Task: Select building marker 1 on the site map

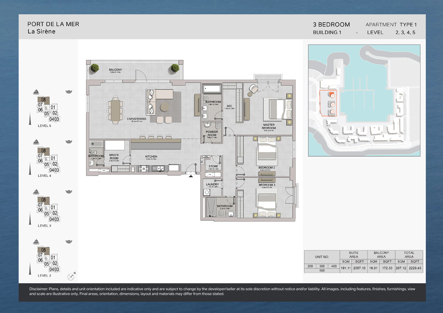Action: coord(332,95)
